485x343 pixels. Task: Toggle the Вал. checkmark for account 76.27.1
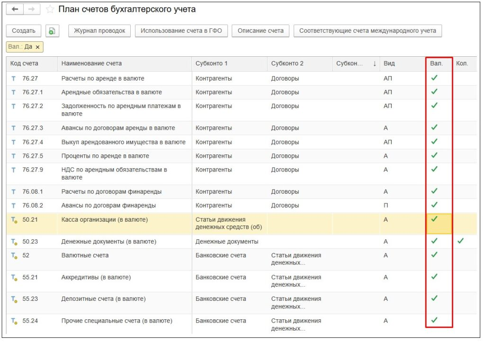click(x=434, y=92)
